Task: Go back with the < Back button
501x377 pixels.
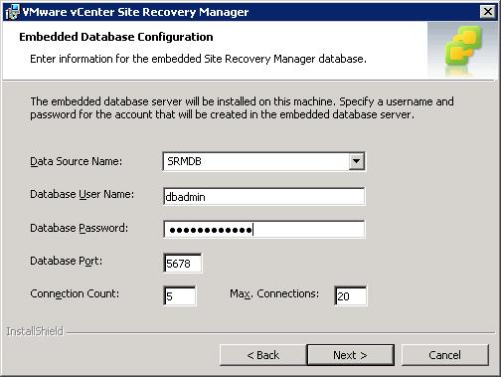Action: (x=262, y=355)
